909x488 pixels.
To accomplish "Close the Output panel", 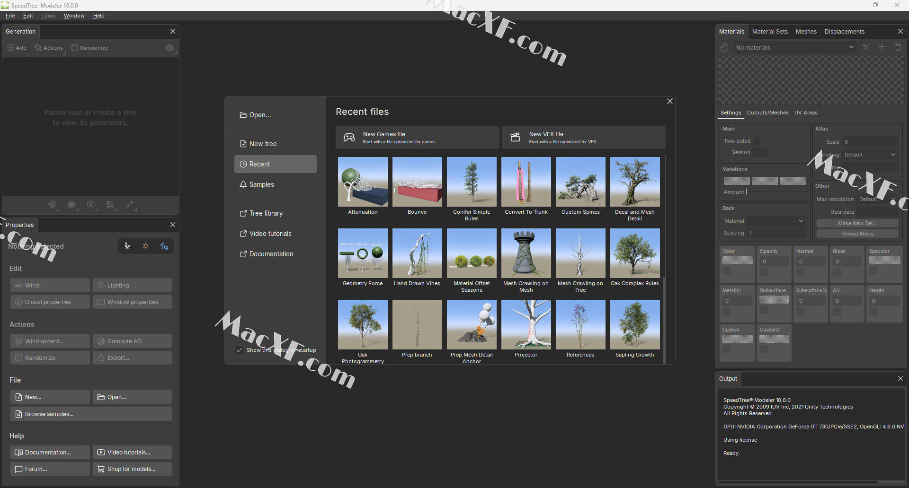I will point(900,378).
